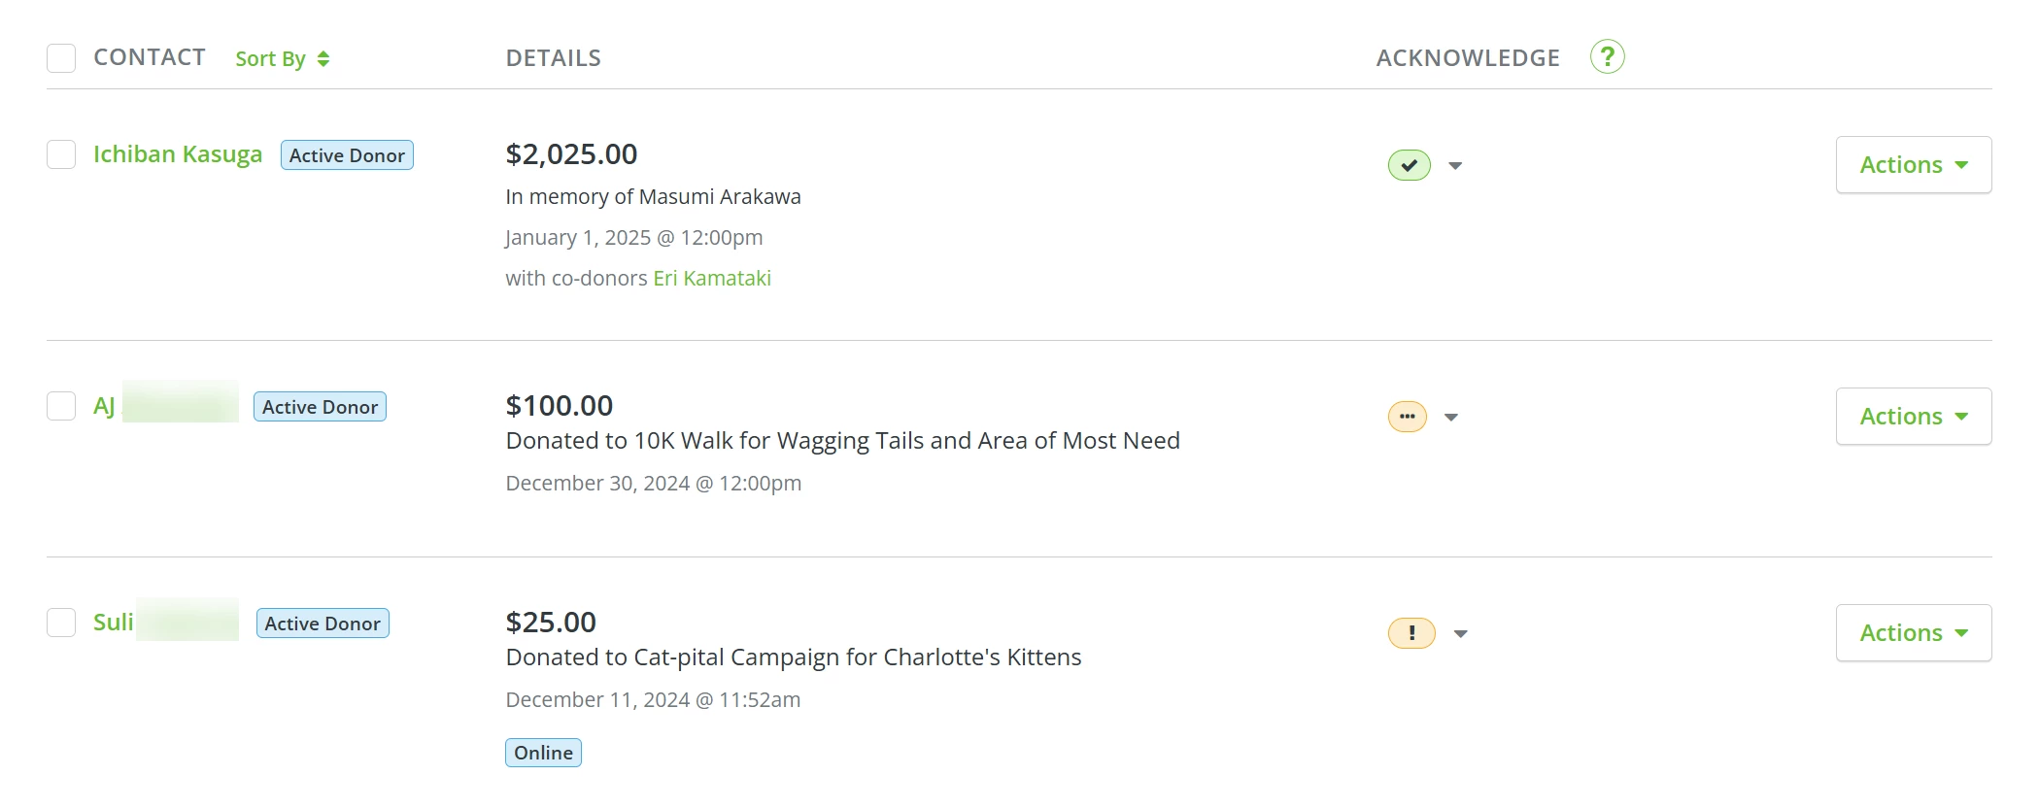2039x809 pixels.
Task: Click the pending ellipsis status icon
Action: pyautogui.click(x=1407, y=417)
